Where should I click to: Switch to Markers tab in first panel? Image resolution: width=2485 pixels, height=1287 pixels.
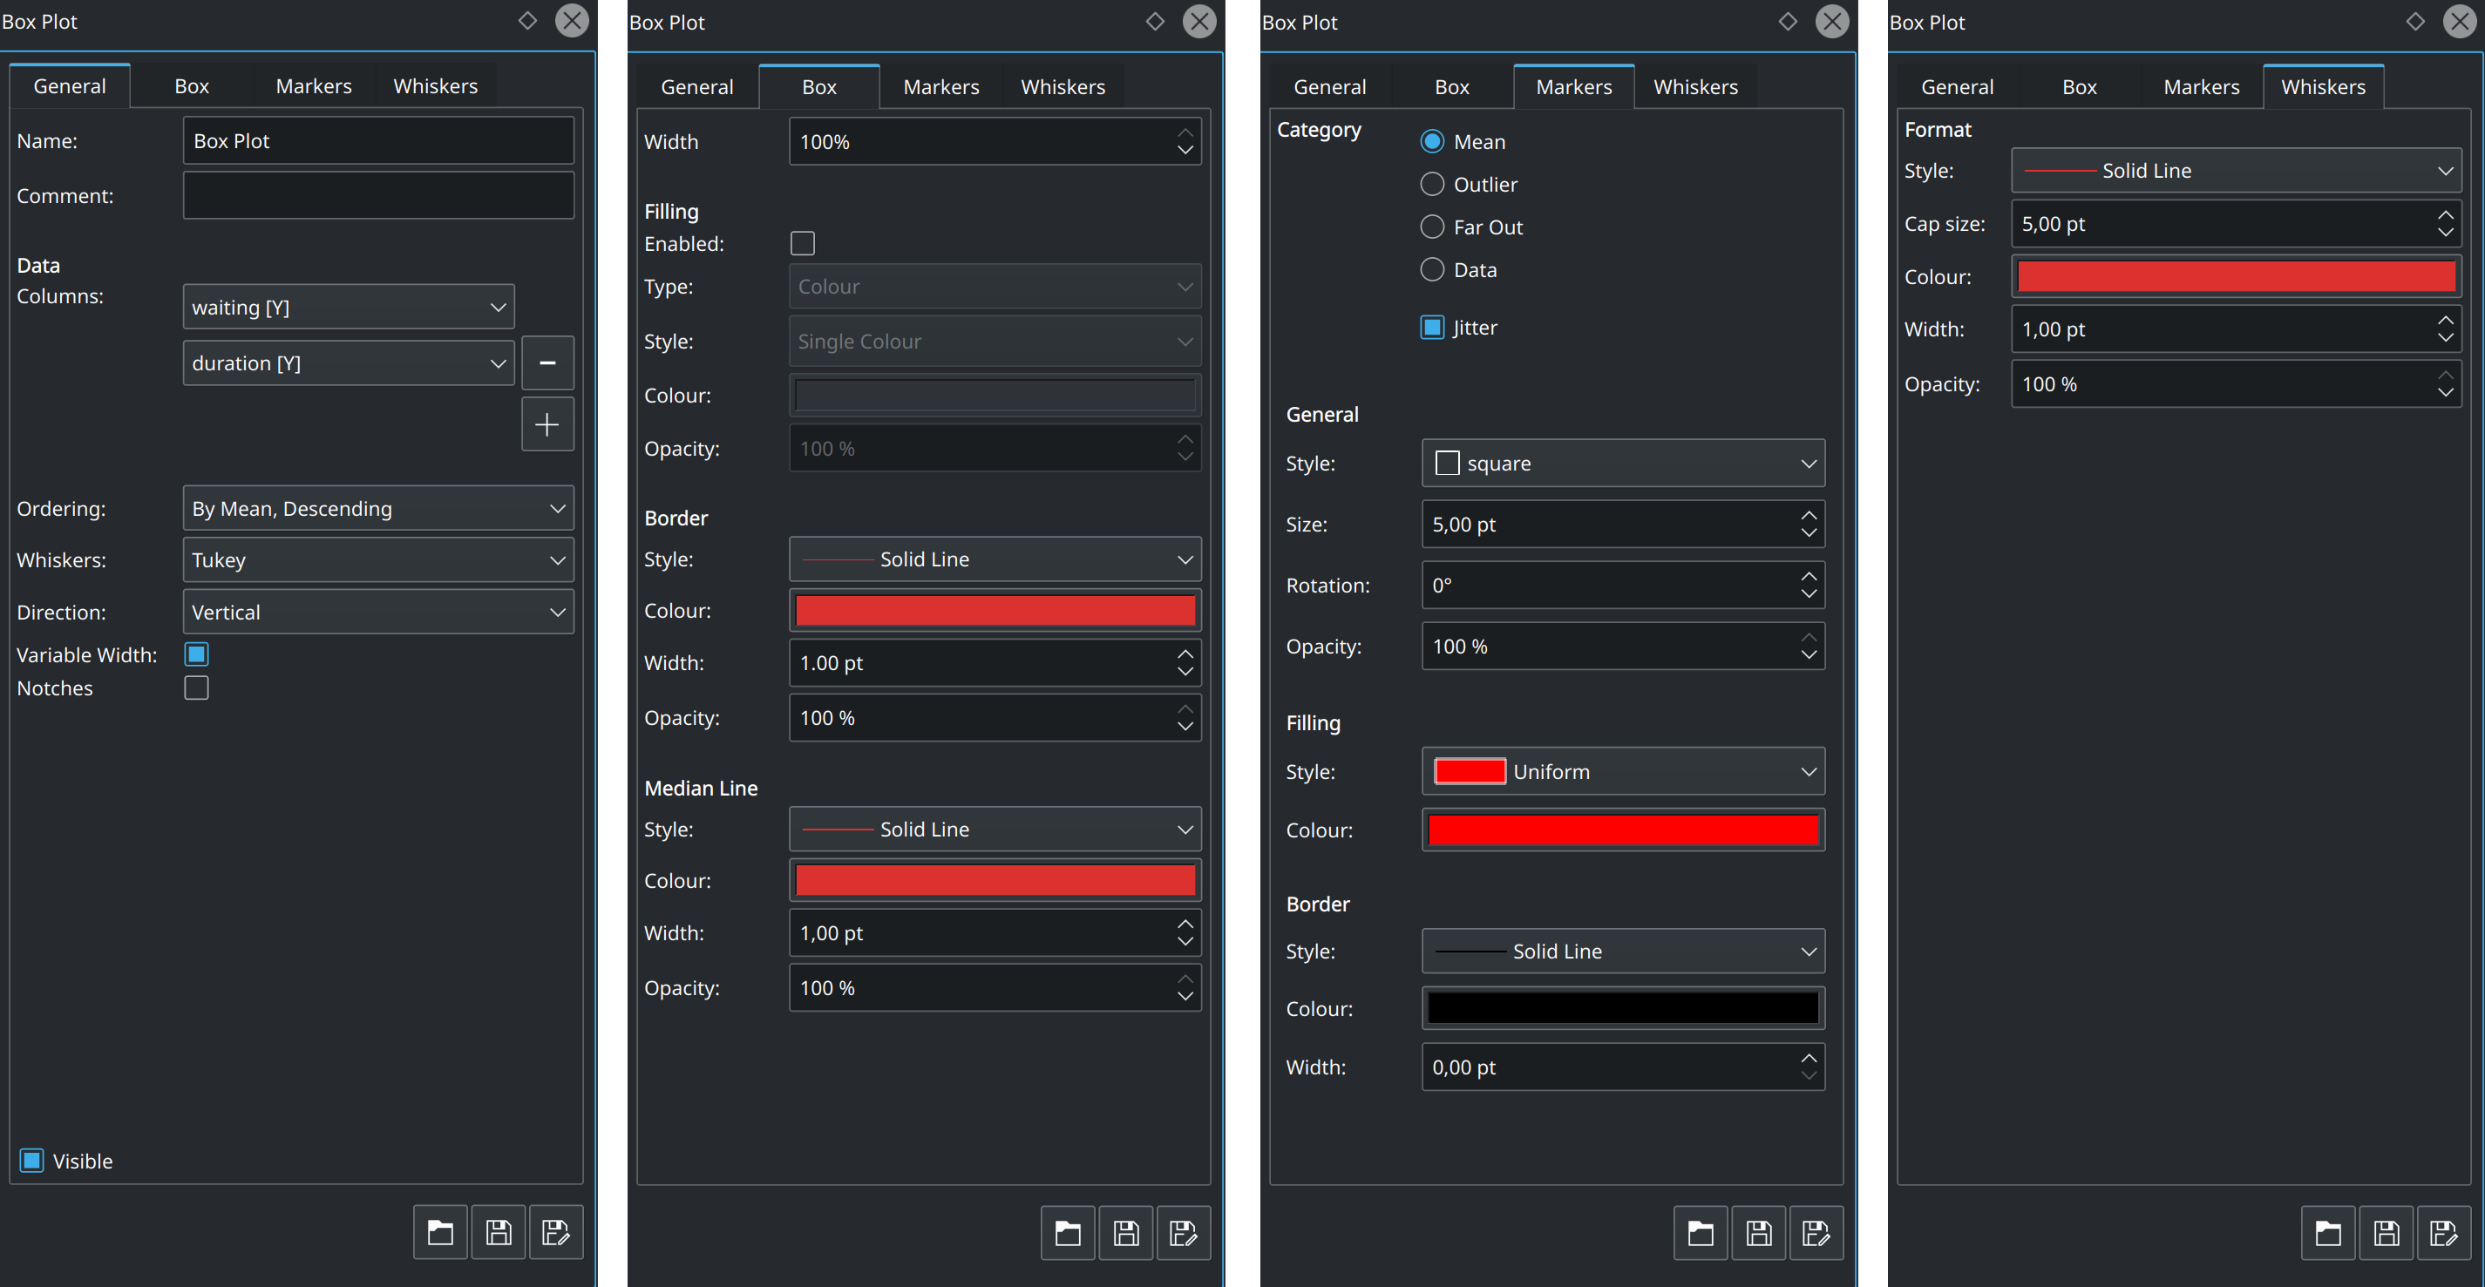[x=314, y=85]
